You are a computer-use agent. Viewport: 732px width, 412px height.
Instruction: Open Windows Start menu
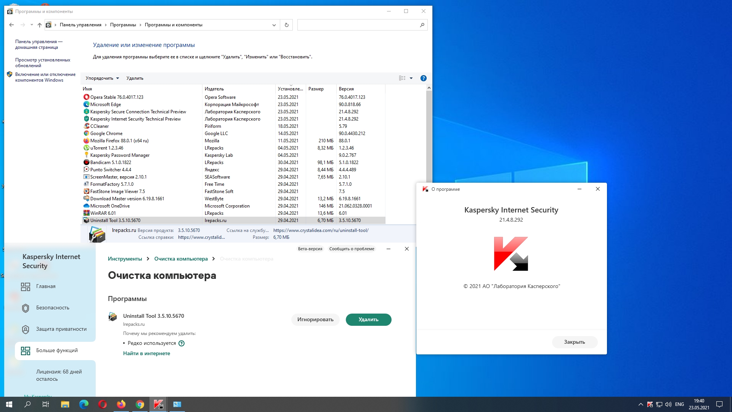pos(9,404)
